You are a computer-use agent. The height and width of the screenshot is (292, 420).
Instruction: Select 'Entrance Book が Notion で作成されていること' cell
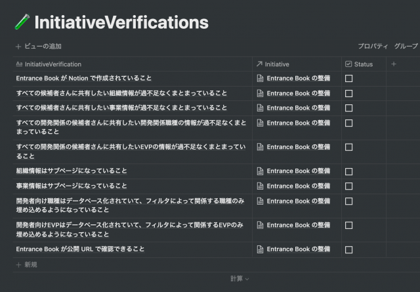coord(133,79)
